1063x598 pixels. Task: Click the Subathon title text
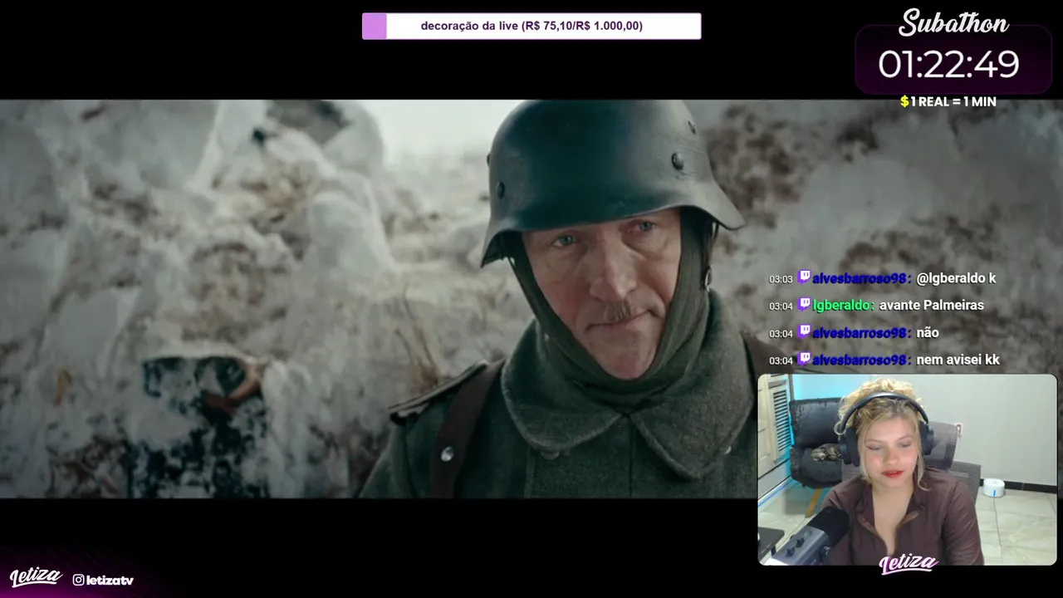[x=953, y=23]
